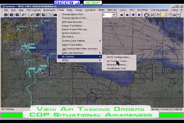Expand GALE Lite Interface submenu
Viewport: 184px width, 123px height.
click(x=80, y=53)
